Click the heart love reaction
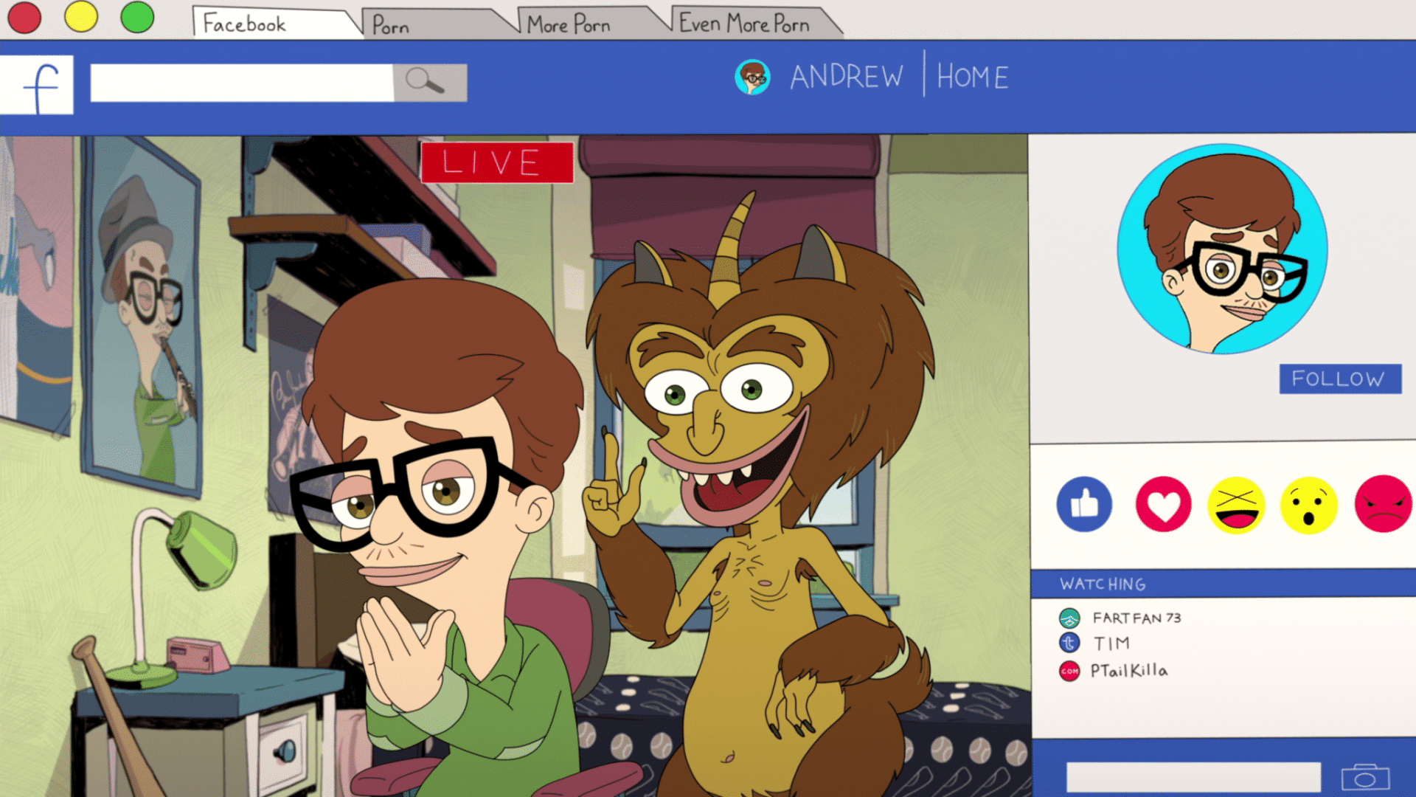 tap(1163, 504)
